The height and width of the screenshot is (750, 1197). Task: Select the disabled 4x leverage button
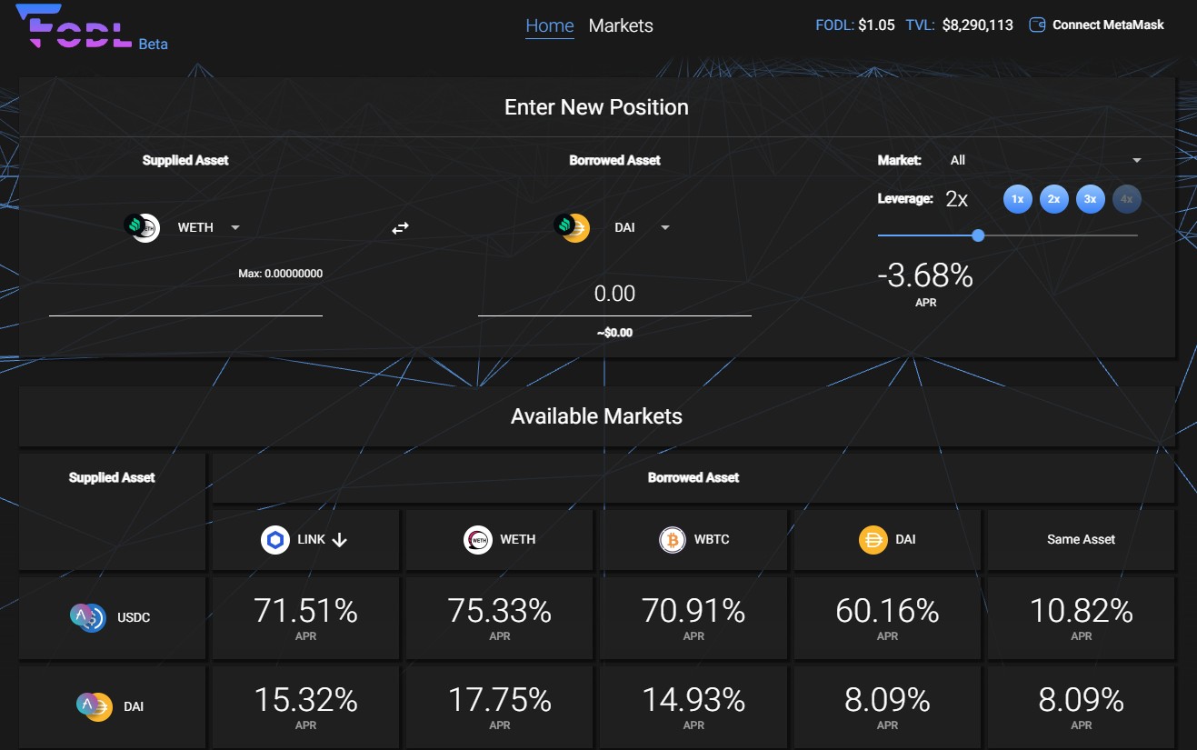click(x=1127, y=199)
